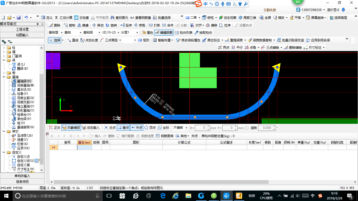This screenshot has height=201, width=358.
Task: Choose the 矩形 (Rectangle) tool
Action: point(144,40)
